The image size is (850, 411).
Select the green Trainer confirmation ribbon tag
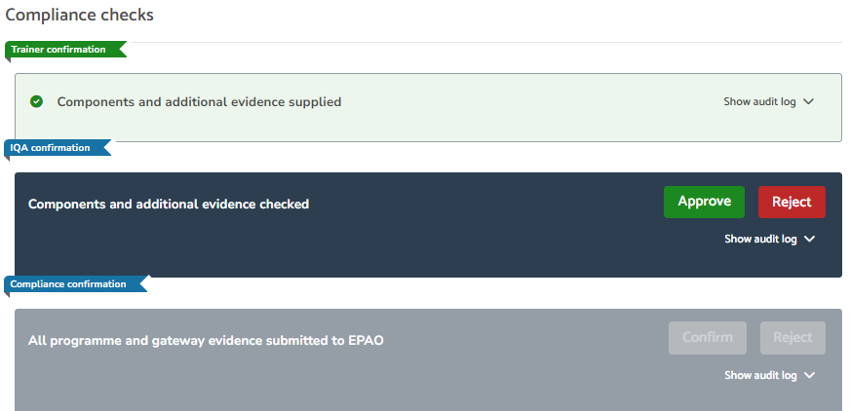(65, 50)
